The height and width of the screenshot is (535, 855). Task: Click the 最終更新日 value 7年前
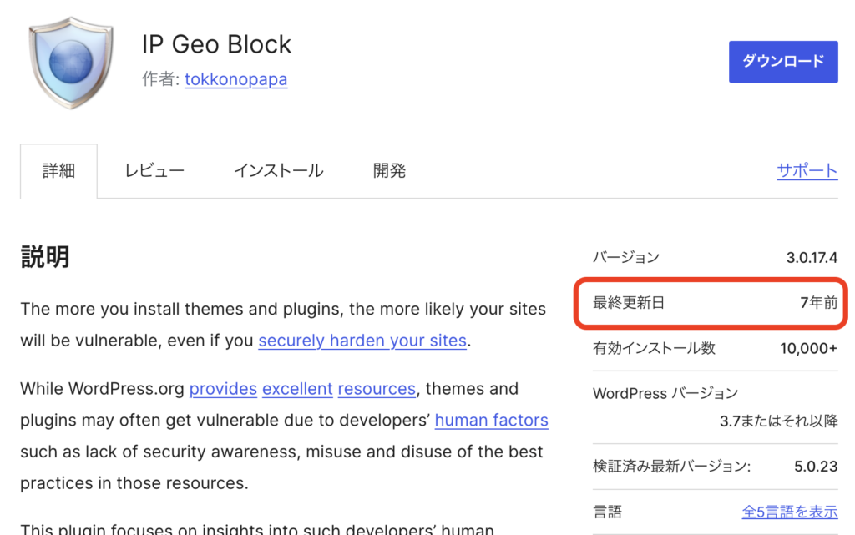coord(817,303)
